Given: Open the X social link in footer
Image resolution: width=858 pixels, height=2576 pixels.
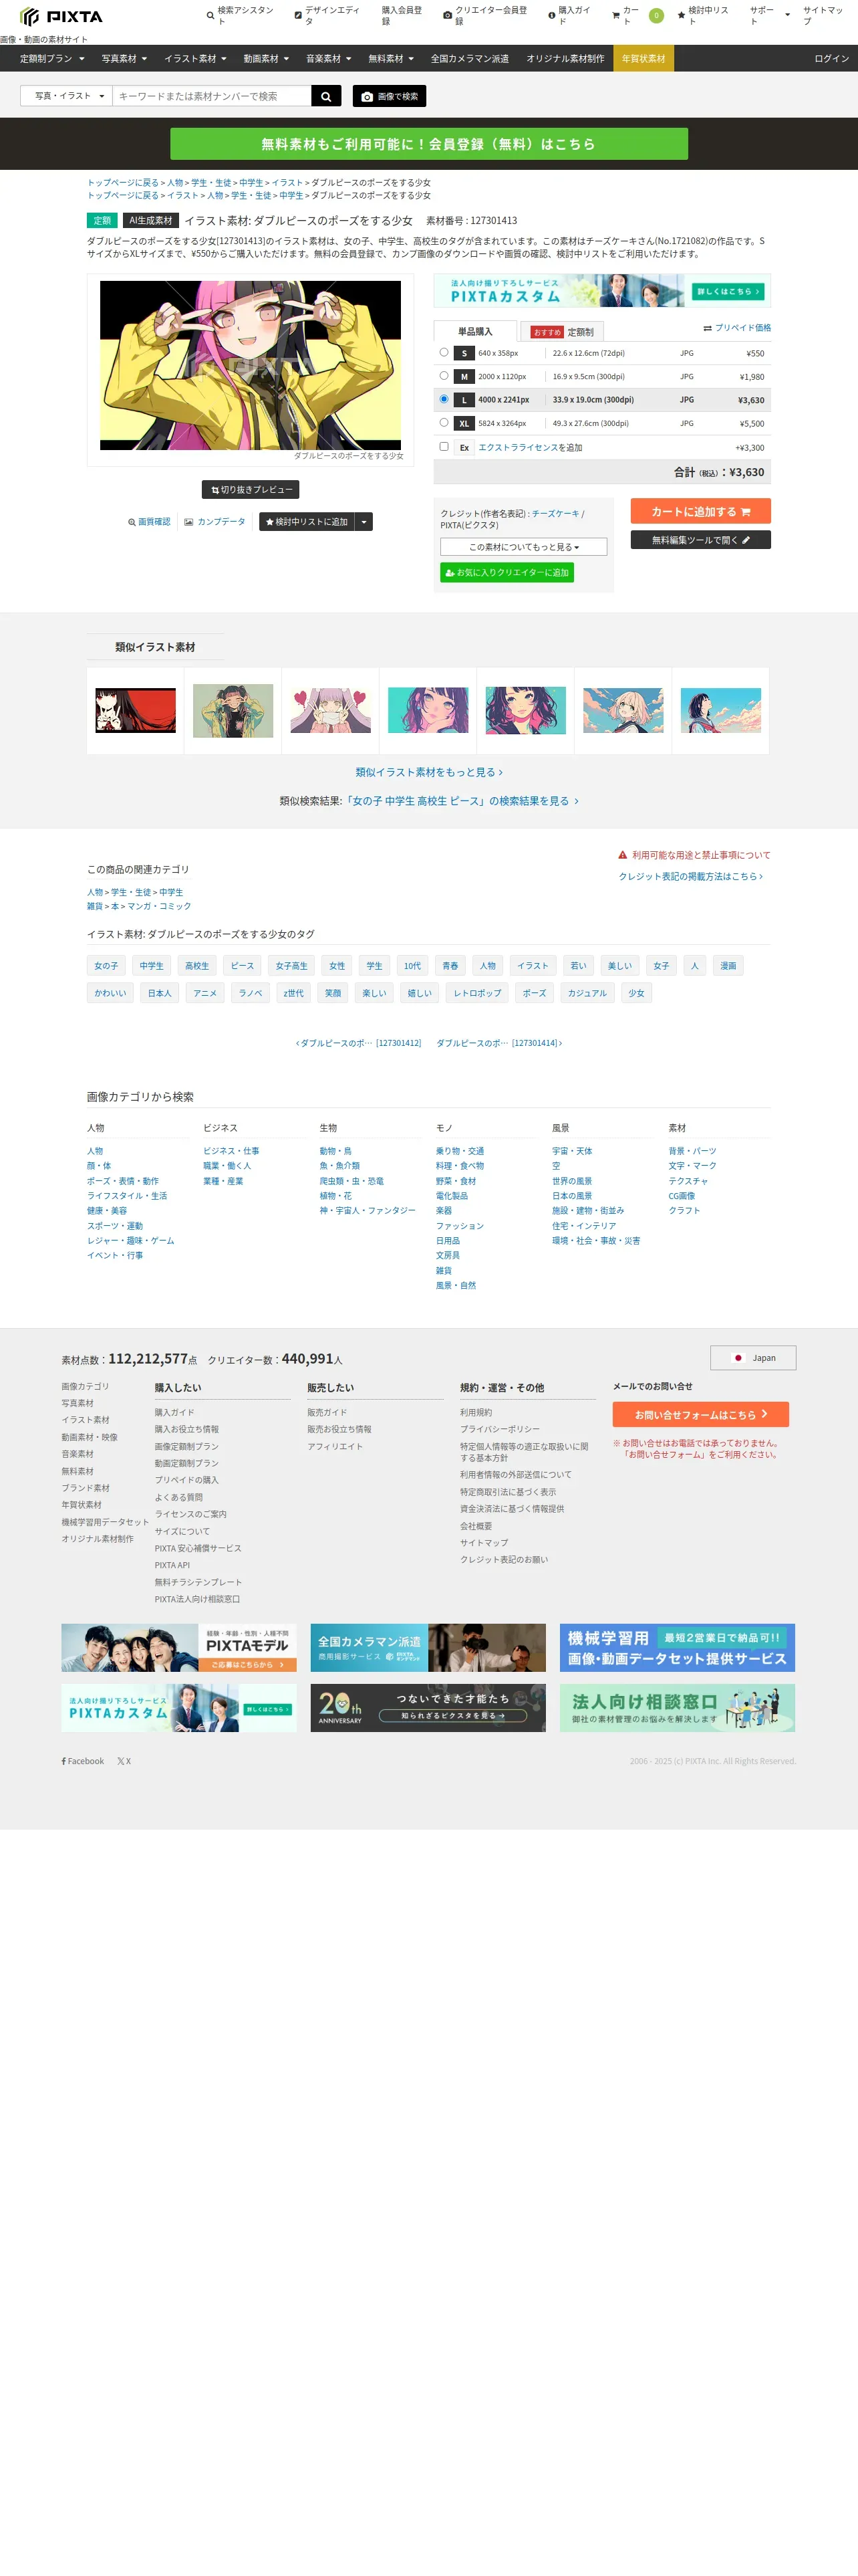Looking at the screenshot, I should tap(124, 1761).
